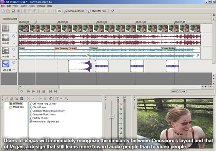216x151 pixels.
Task: Click the Generate Music button
Action: tap(74, 11)
